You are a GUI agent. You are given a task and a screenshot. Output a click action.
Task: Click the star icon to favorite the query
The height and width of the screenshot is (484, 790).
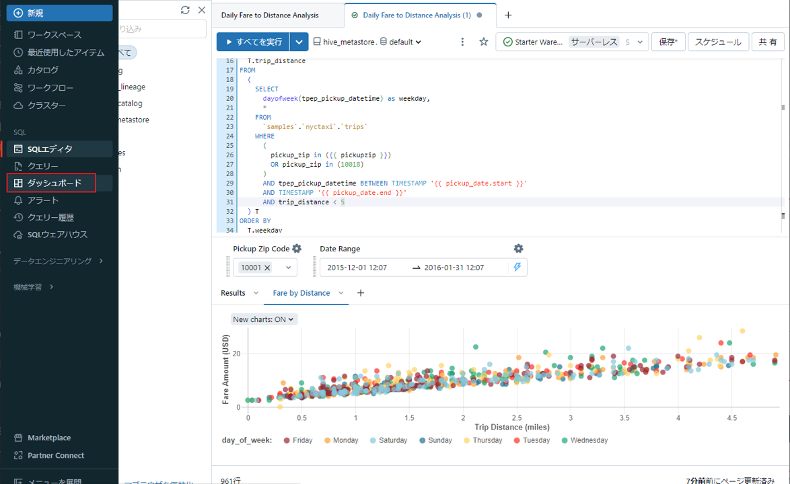coord(483,42)
